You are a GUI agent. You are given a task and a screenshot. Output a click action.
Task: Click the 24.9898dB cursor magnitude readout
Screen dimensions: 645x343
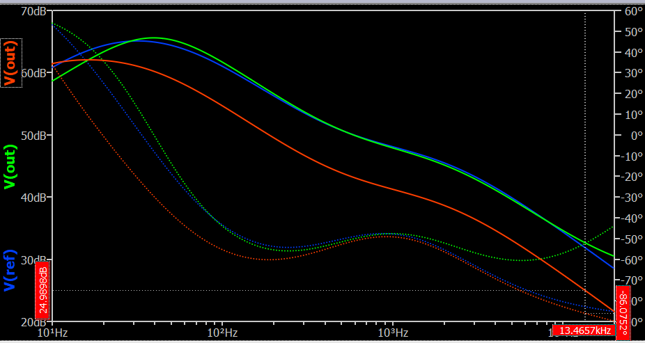[x=42, y=290]
